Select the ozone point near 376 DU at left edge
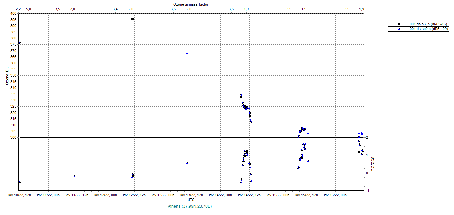Screen dimensions: 454x215 [x=20, y=43]
